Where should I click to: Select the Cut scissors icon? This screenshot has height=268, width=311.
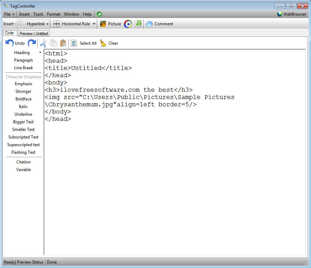43,43
